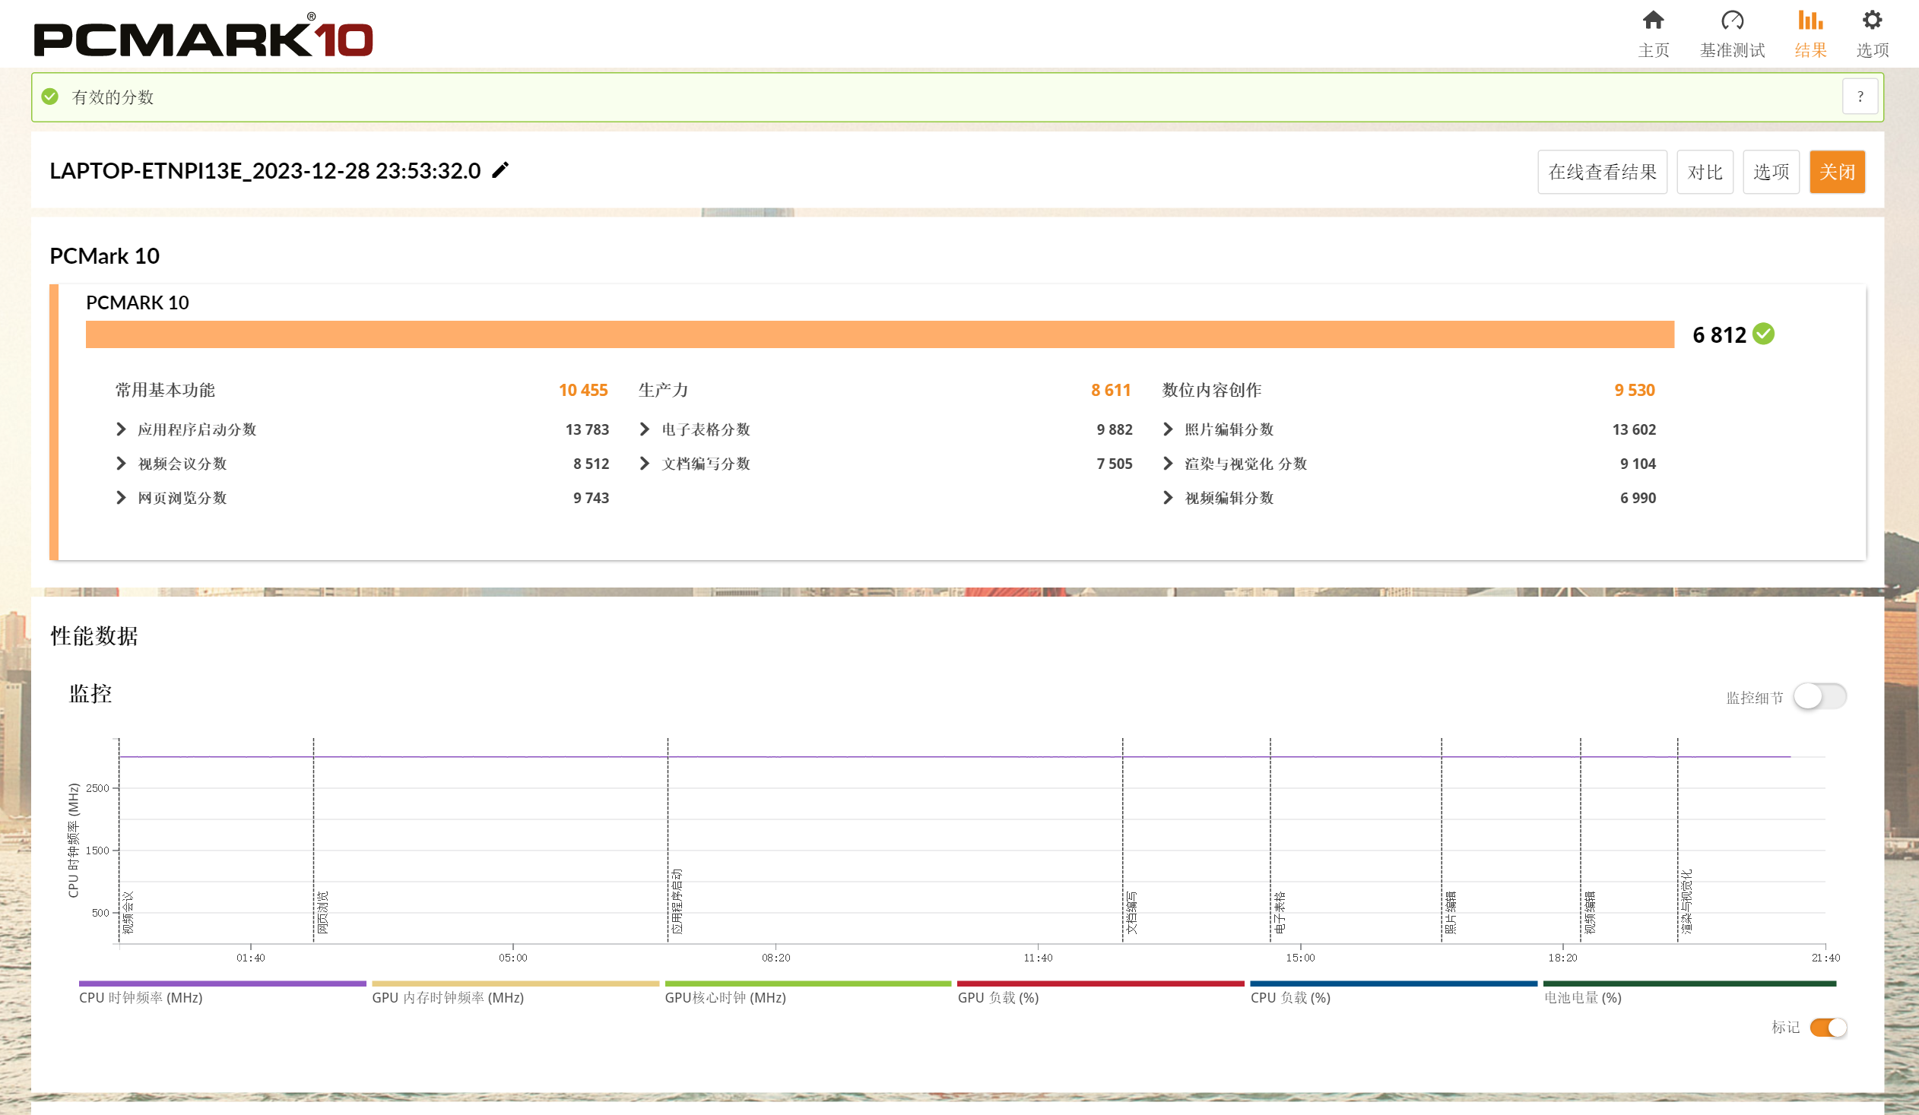
Task: Click the question mark help button
Action: tap(1860, 97)
